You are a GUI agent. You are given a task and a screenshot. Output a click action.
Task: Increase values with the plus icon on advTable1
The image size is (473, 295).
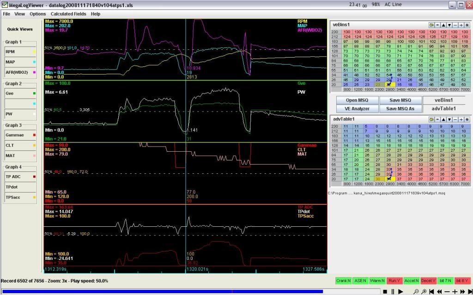(x=461, y=119)
